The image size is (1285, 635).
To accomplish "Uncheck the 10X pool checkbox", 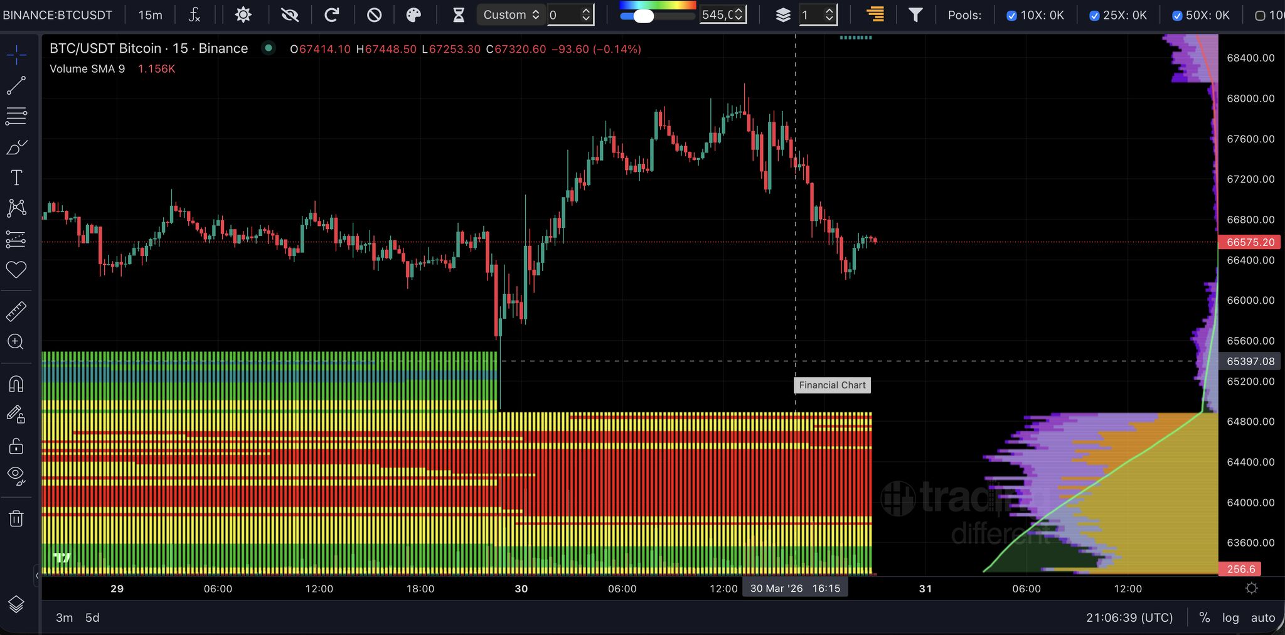I will tap(1011, 16).
